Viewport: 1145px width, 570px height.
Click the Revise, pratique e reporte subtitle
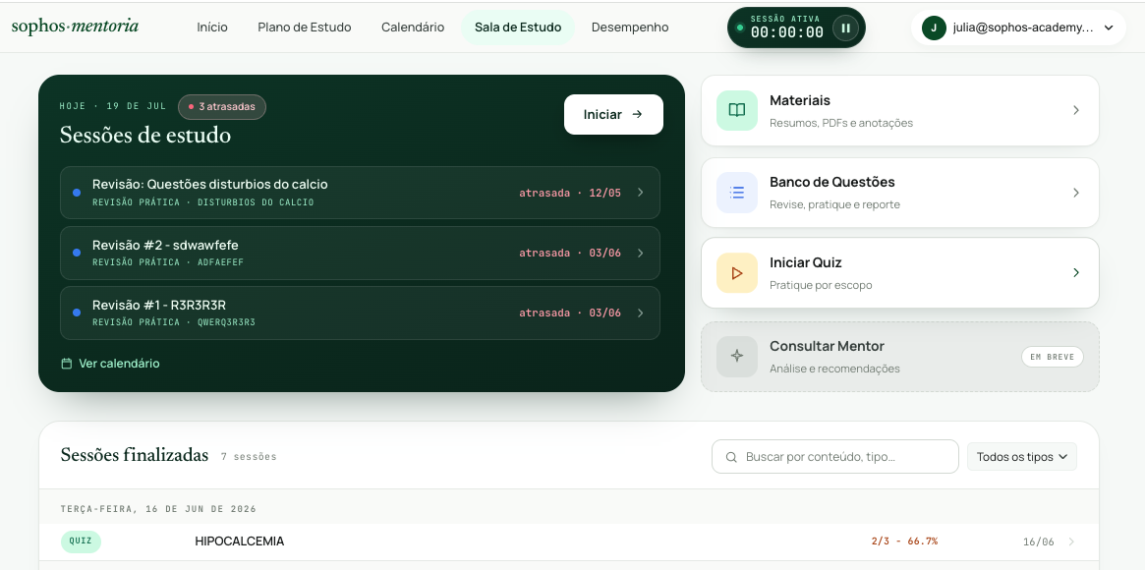point(834,205)
